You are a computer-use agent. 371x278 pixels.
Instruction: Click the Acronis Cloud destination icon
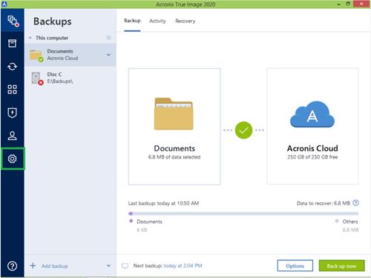tap(312, 114)
